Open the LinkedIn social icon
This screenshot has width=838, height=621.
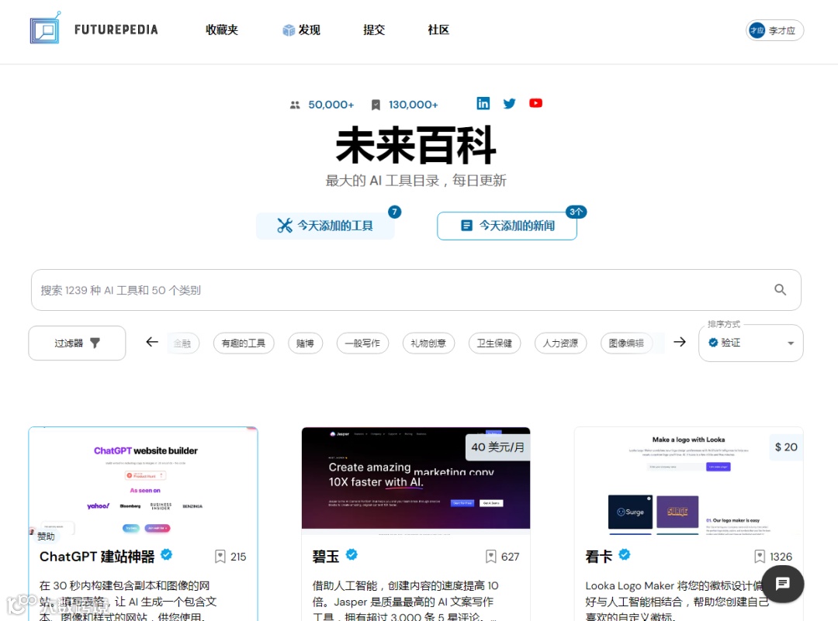tap(483, 104)
